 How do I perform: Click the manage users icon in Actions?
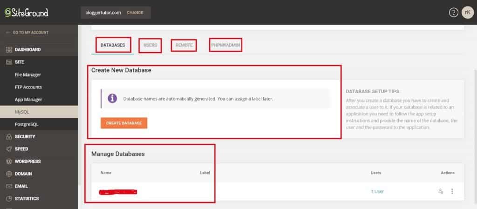click(441, 191)
